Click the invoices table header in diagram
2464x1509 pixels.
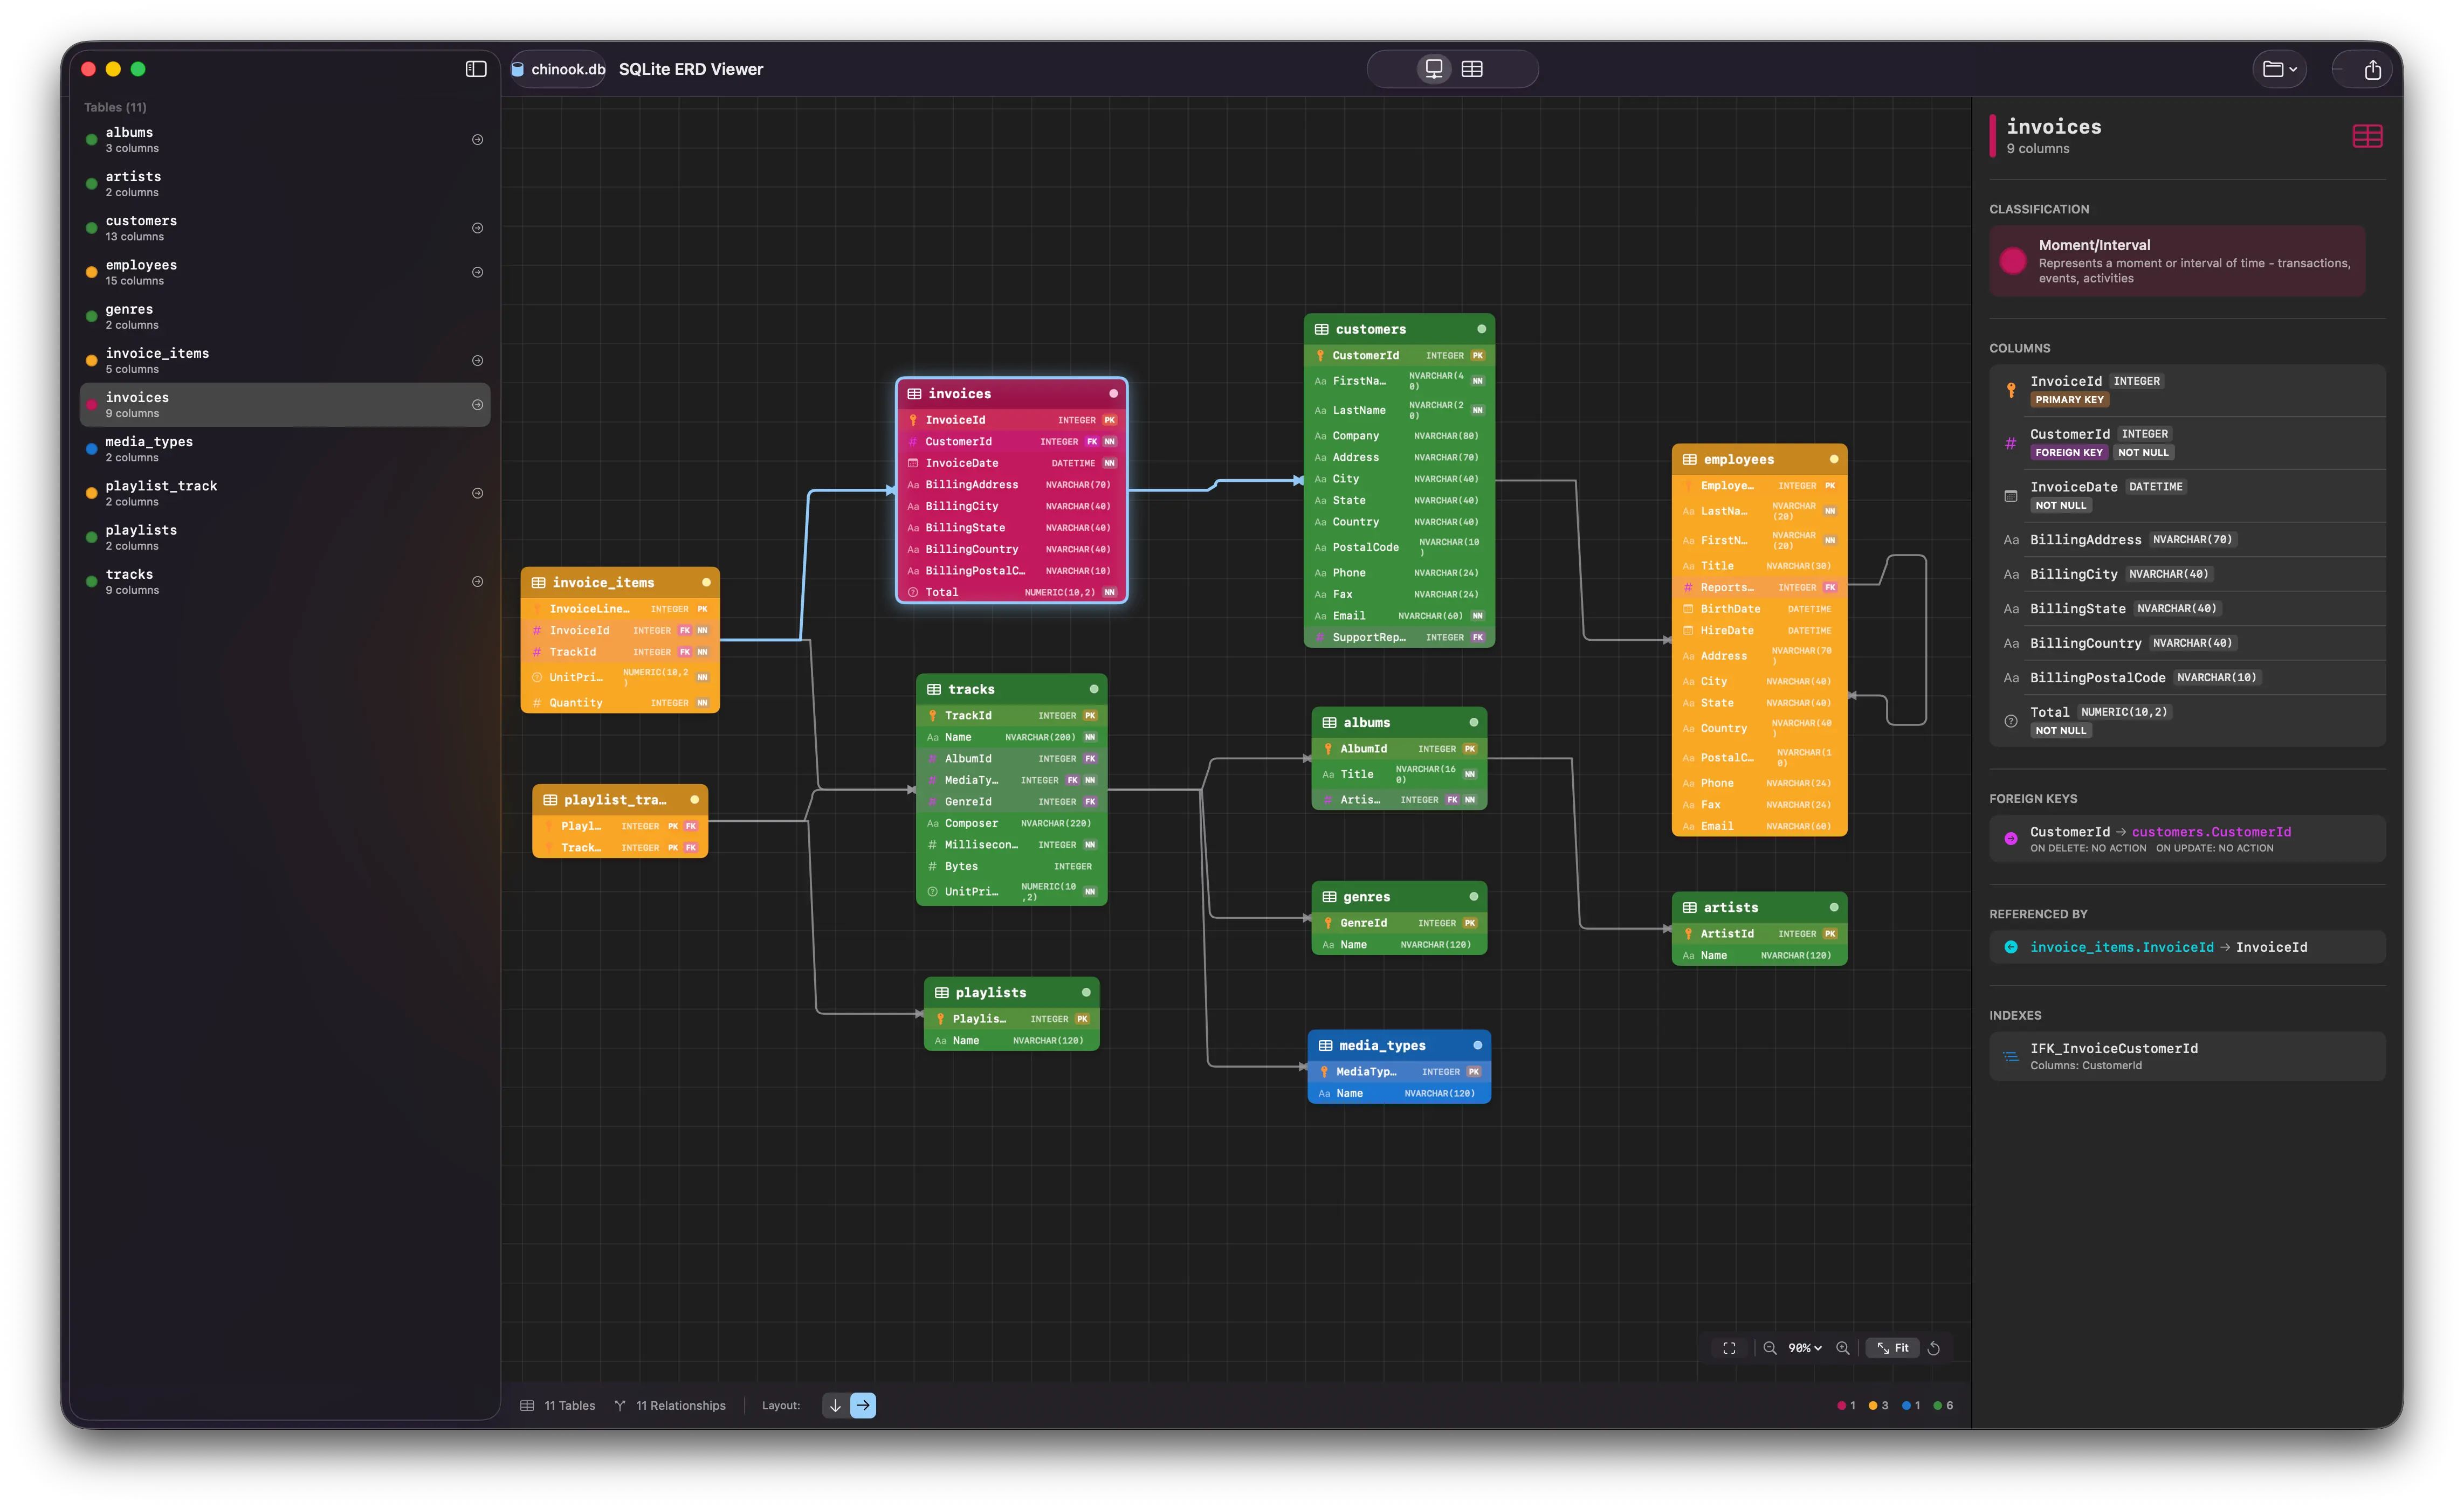[x=1011, y=394]
